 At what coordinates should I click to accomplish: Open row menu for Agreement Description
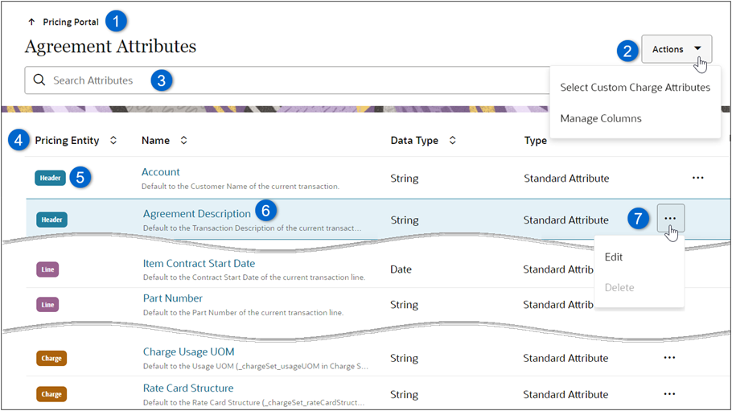tap(670, 218)
